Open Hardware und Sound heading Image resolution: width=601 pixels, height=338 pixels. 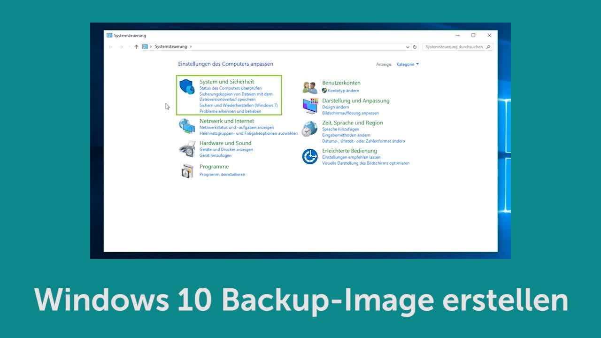pos(225,143)
